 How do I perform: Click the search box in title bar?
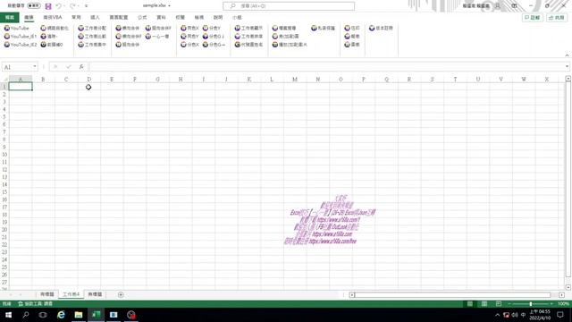289,6
